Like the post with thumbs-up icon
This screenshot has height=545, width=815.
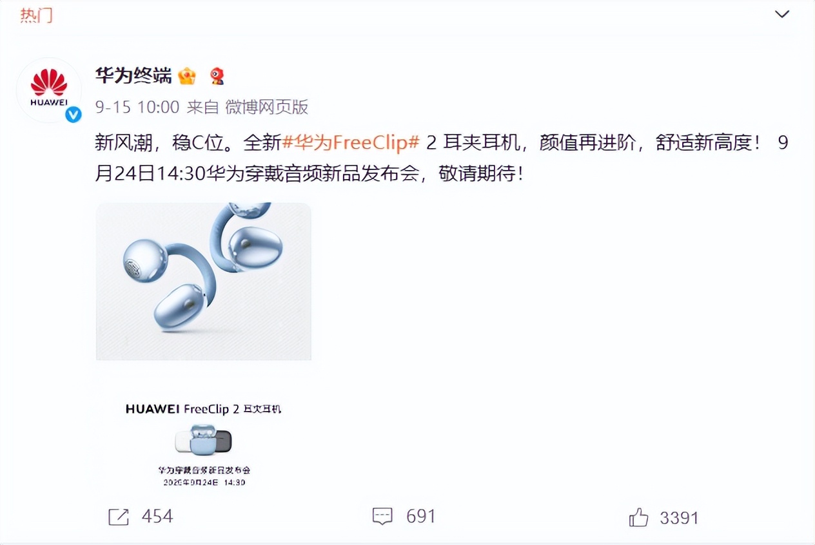pyautogui.click(x=638, y=517)
